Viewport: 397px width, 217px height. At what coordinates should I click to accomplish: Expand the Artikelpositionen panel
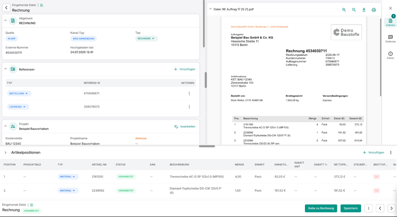(6, 153)
